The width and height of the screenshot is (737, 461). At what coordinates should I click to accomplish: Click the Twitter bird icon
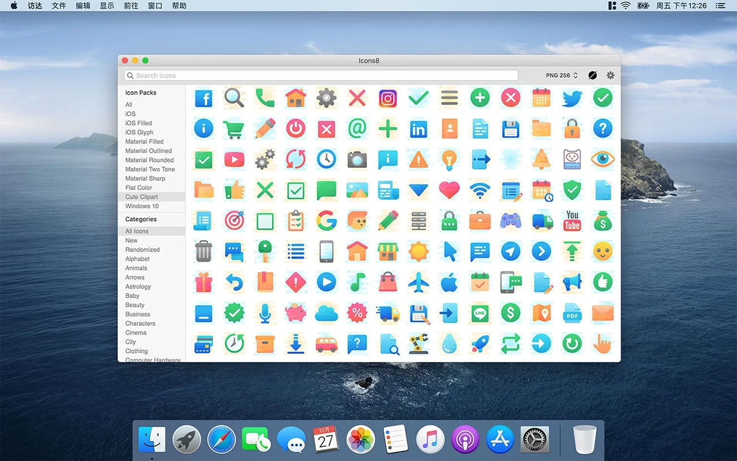pos(571,98)
